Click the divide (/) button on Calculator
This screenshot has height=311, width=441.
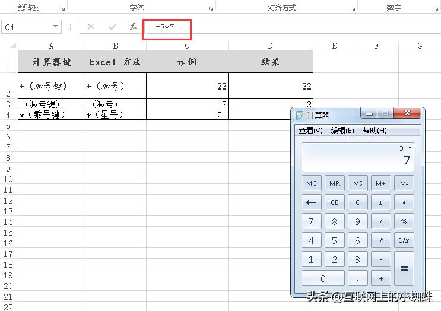381,221
